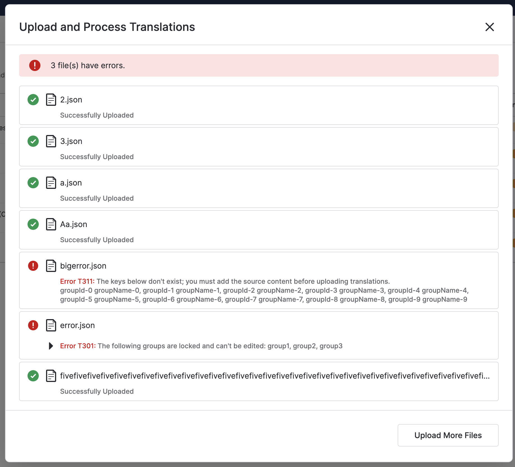Click the Error T311 message text
This screenshot has width=515, height=467.
click(x=225, y=281)
